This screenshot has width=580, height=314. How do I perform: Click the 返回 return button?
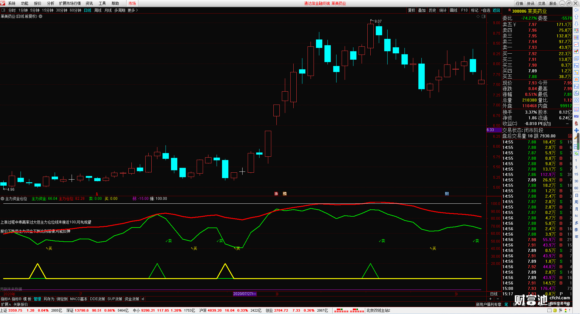496,10
